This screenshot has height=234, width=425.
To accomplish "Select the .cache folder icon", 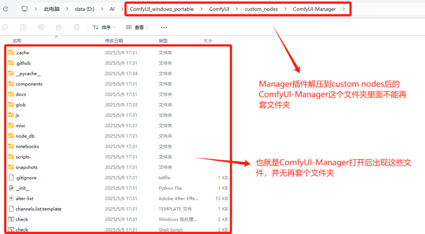I will click(x=11, y=53).
